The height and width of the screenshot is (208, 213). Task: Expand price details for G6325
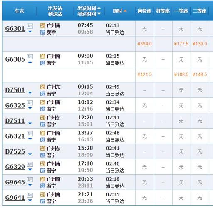[30, 108]
